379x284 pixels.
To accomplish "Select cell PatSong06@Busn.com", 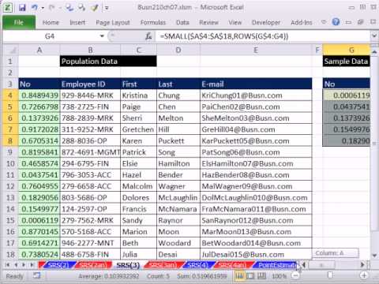I will point(256,152).
